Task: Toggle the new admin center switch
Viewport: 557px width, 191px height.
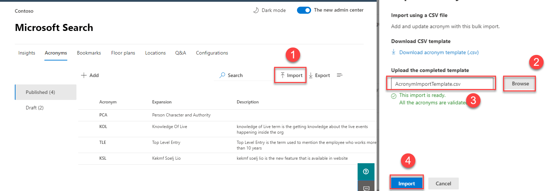Action: (304, 10)
